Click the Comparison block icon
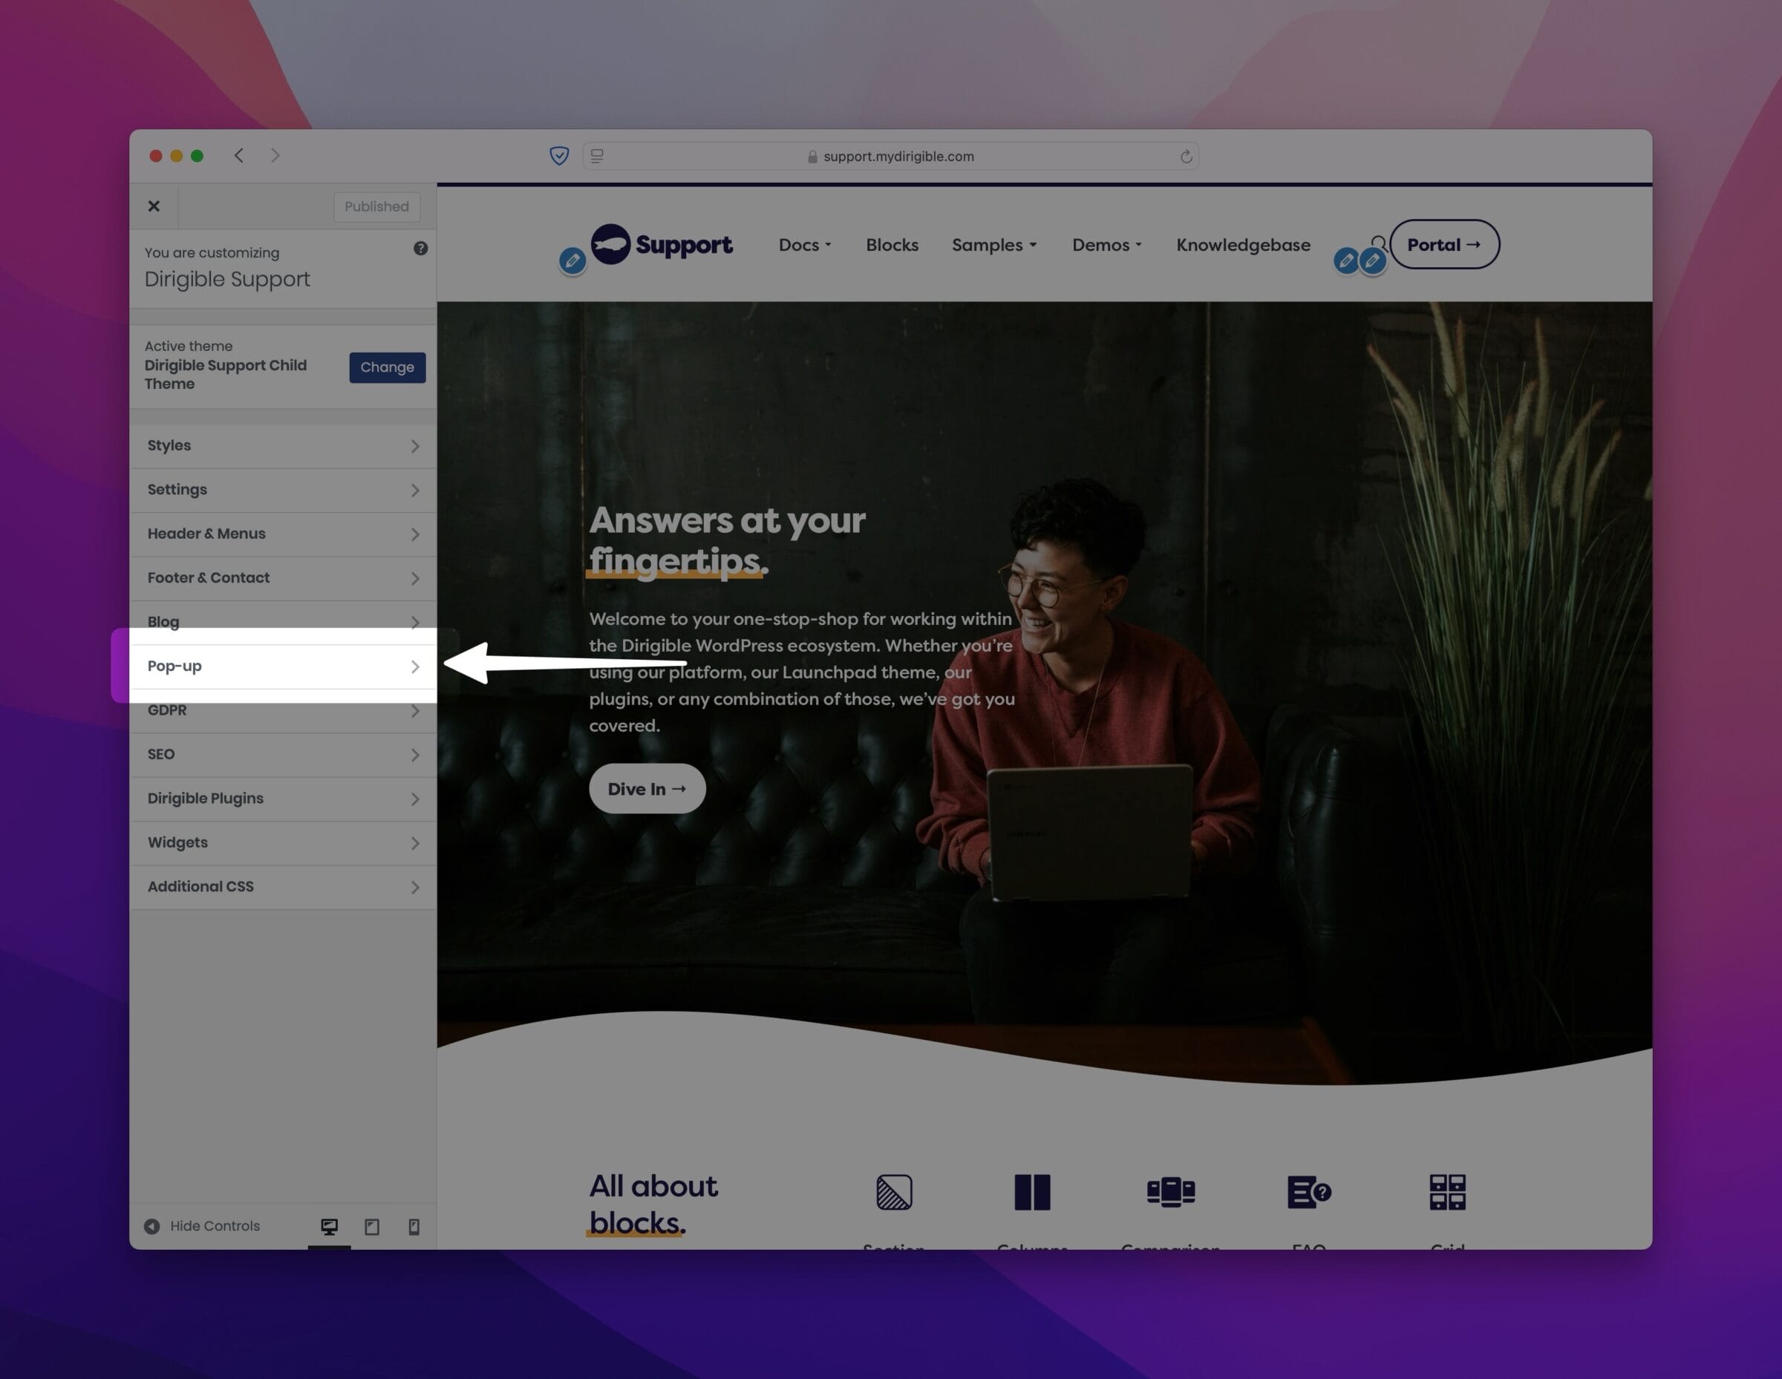Image resolution: width=1782 pixels, height=1379 pixels. [1171, 1192]
